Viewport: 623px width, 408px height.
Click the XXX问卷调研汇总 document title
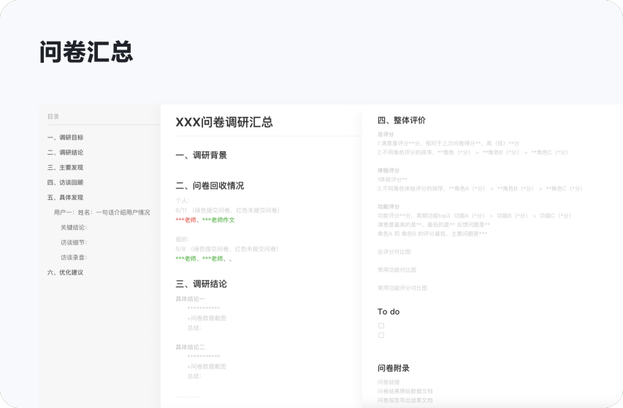[x=224, y=122]
